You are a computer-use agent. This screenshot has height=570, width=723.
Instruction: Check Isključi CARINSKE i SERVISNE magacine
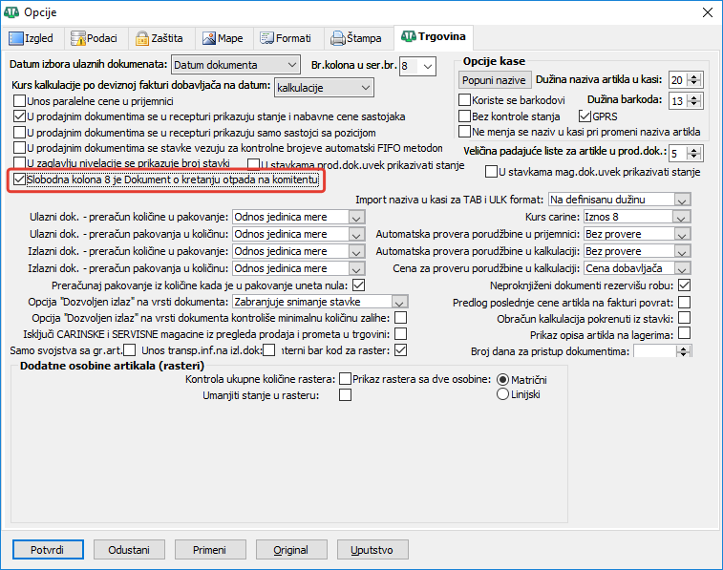click(401, 333)
